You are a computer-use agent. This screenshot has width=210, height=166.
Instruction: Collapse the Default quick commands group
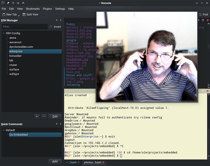(x=3, y=130)
